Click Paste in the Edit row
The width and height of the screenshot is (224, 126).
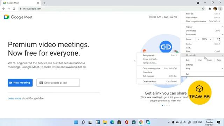pos(219,60)
